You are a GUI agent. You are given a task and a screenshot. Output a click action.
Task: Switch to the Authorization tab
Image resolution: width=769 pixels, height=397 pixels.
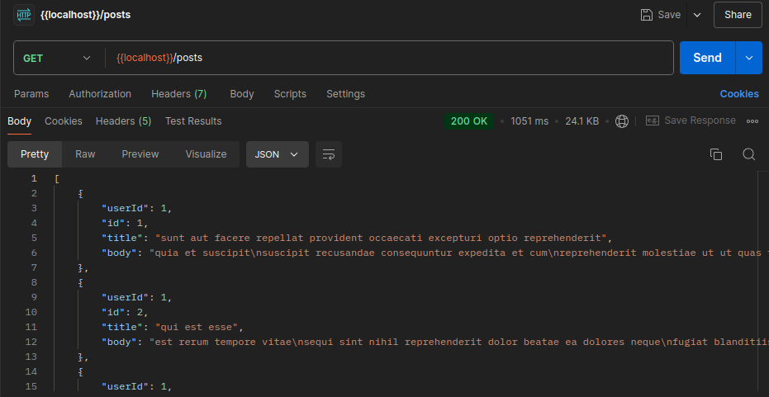tap(100, 94)
